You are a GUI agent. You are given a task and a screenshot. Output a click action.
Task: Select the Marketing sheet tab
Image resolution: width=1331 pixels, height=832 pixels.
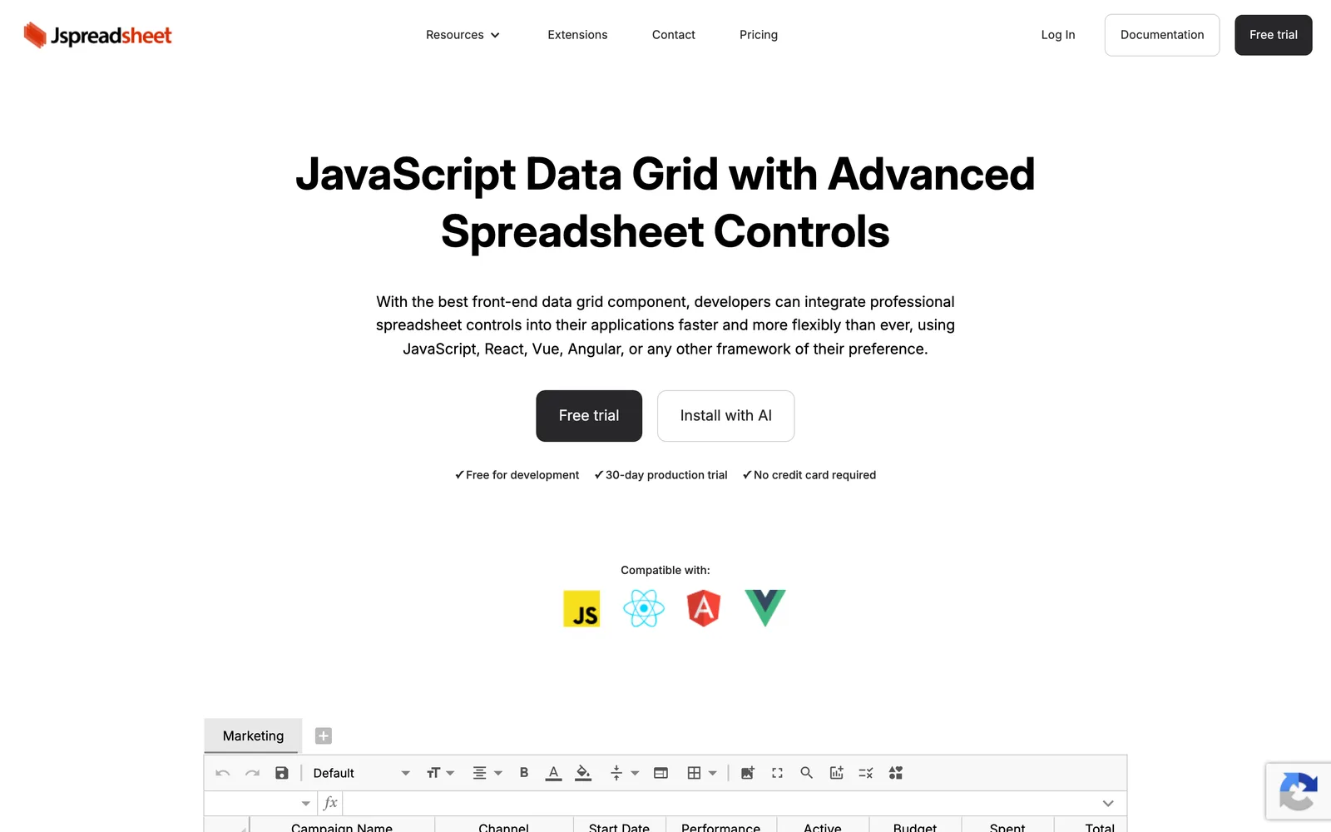(253, 736)
